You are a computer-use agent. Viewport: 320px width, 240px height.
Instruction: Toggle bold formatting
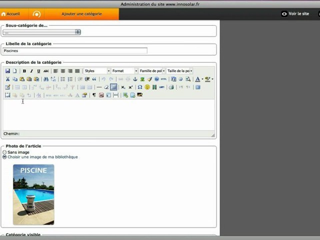(24, 71)
